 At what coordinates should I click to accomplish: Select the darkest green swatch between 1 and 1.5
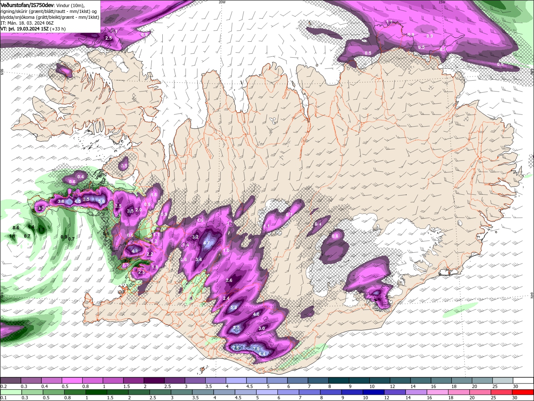[96, 392]
